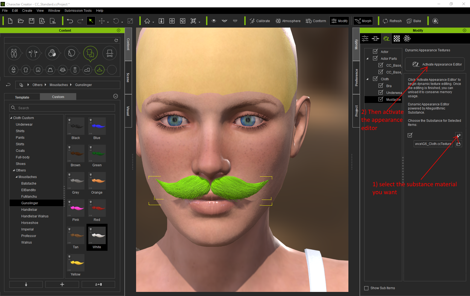Click the Refresh button
Viewport: 470px width, 296px height.
pyautogui.click(x=392, y=21)
